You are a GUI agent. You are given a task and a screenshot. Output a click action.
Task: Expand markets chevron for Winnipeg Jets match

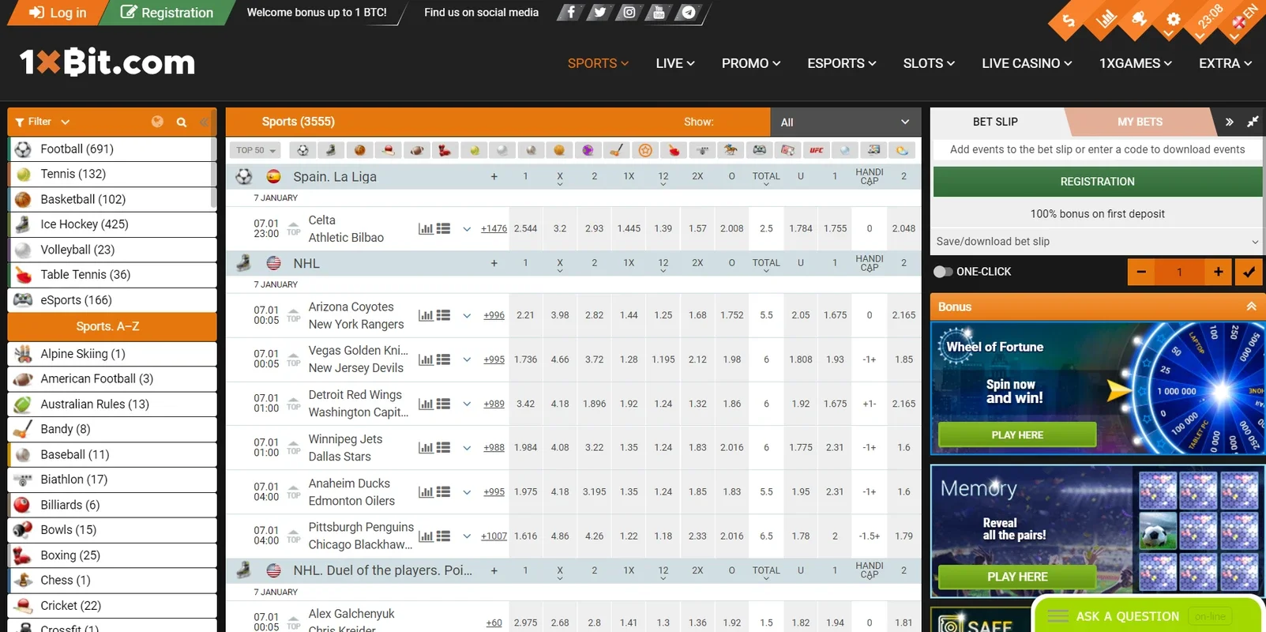(x=467, y=448)
